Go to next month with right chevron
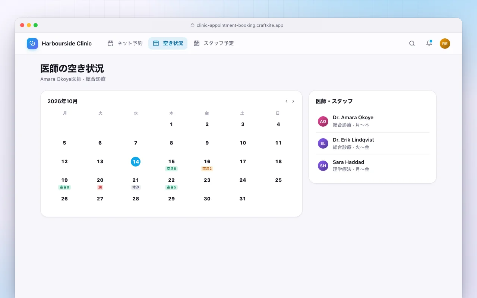The height and width of the screenshot is (298, 477). pos(293,101)
